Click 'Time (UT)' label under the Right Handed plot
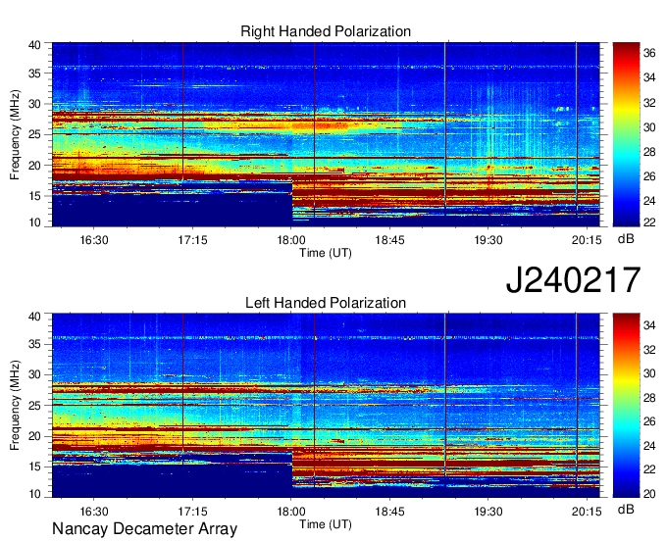The image size is (667, 541). (x=326, y=253)
